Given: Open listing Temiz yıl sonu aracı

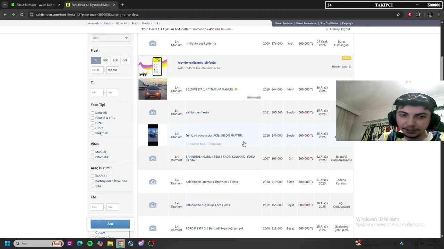Looking at the screenshot, I should [x=214, y=136].
